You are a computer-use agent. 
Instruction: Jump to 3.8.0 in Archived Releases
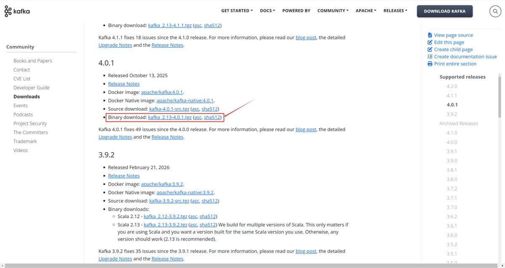click(452, 179)
